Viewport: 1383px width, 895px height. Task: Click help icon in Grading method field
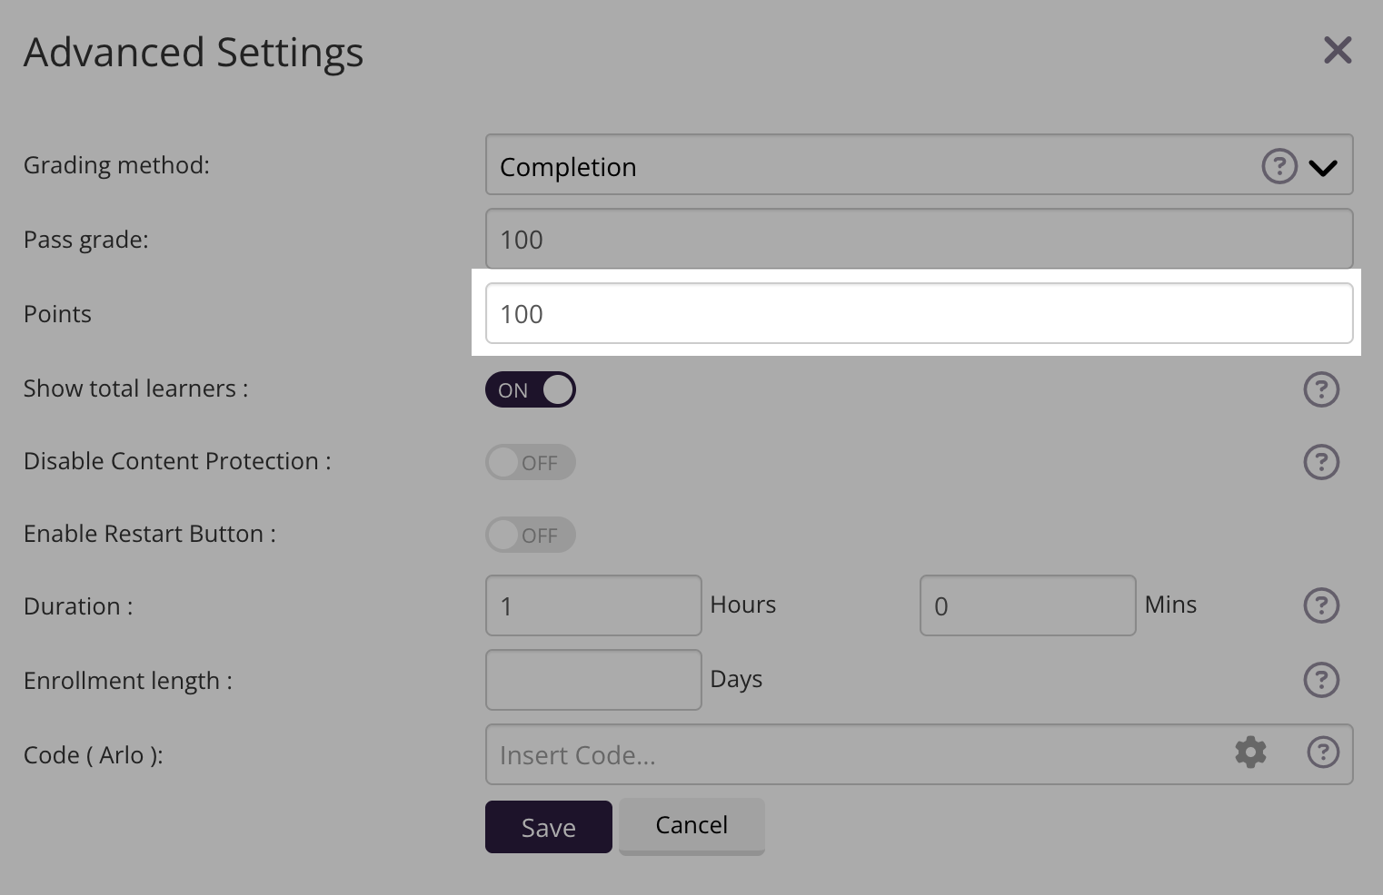coord(1279,166)
